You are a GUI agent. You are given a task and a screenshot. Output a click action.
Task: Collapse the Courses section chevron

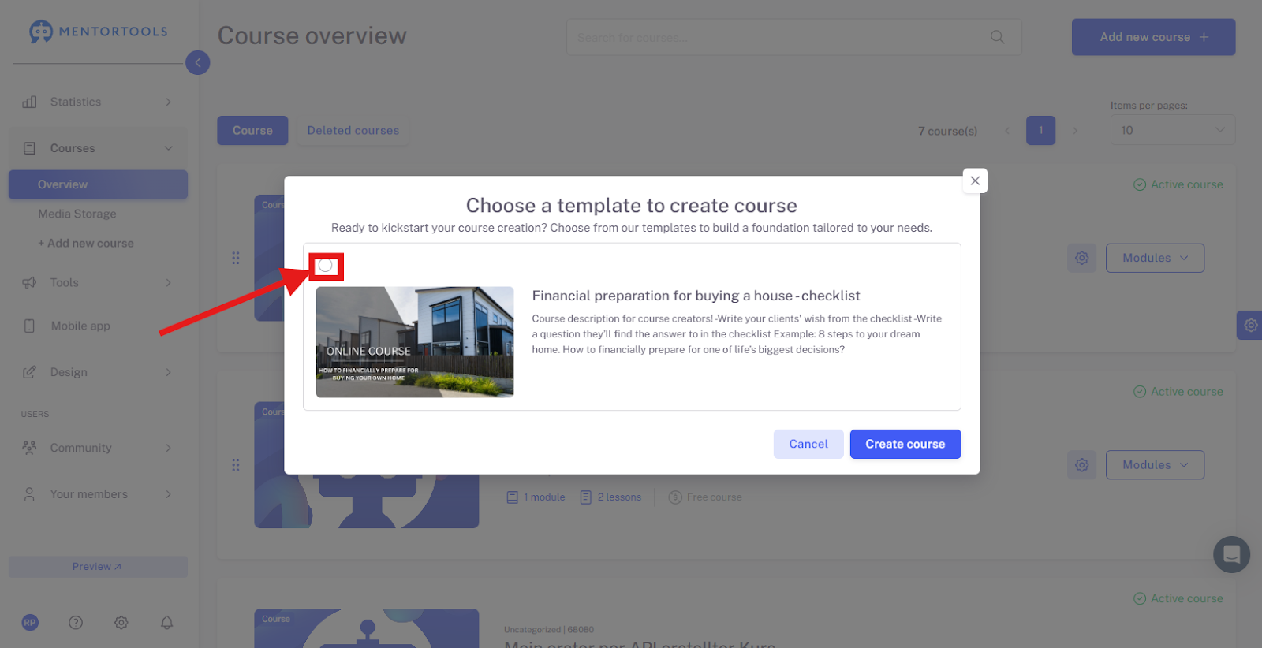168,148
